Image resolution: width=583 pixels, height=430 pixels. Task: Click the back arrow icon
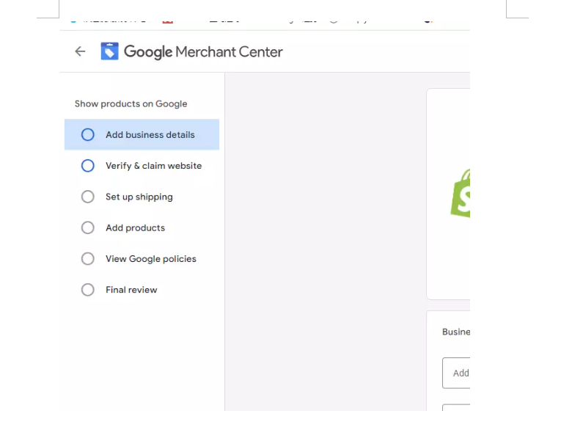80,51
